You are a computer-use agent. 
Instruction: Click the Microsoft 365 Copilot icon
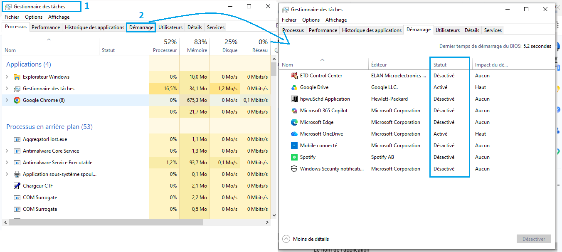tap(294, 111)
